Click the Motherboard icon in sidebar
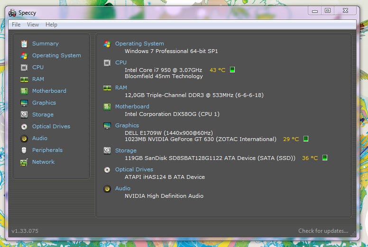 coord(24,91)
